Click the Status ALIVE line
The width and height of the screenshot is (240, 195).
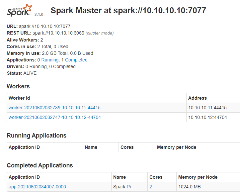[22, 73]
